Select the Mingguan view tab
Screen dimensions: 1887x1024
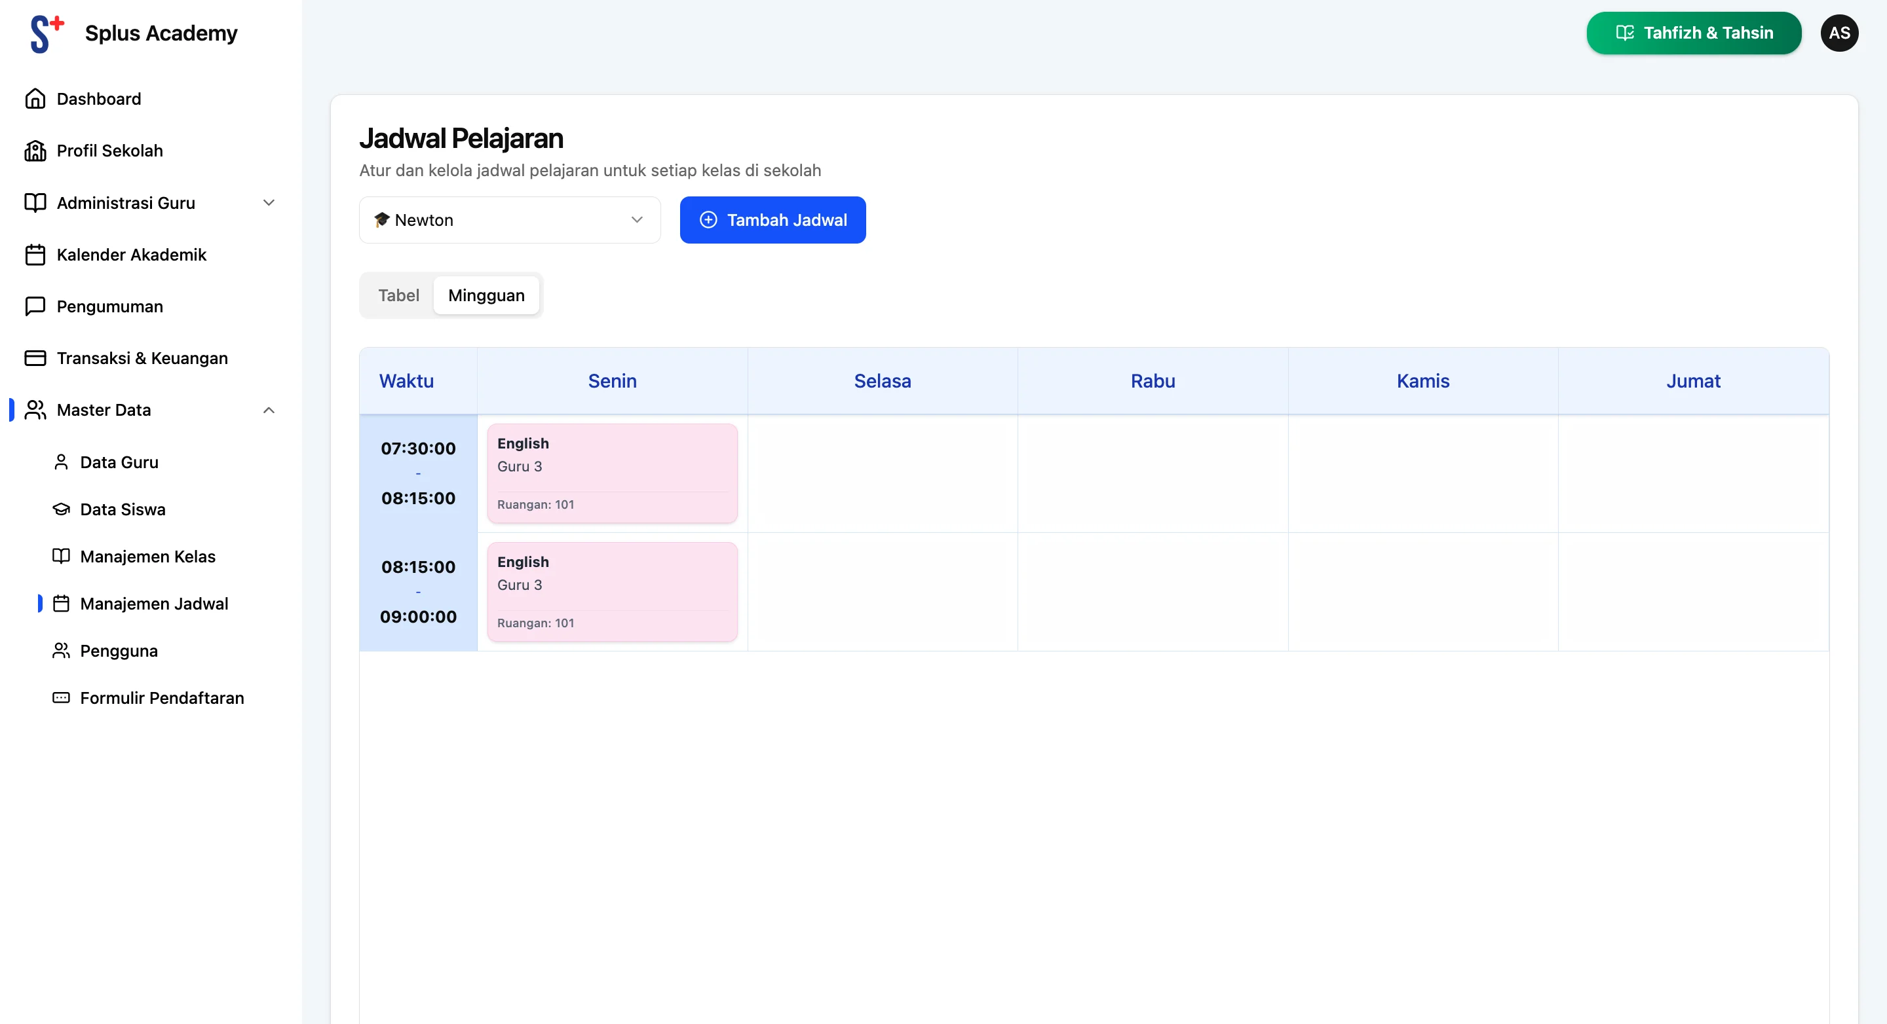coord(486,295)
